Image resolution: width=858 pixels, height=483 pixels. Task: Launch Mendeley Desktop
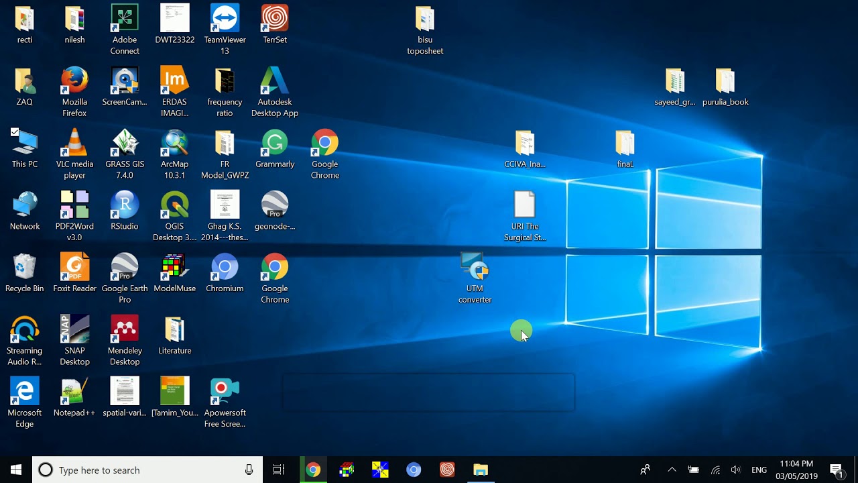coord(125,341)
